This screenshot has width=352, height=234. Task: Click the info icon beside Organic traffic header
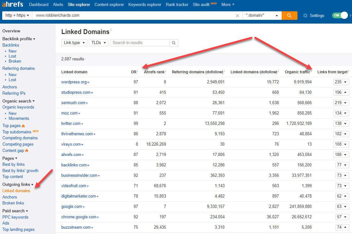[311, 71]
